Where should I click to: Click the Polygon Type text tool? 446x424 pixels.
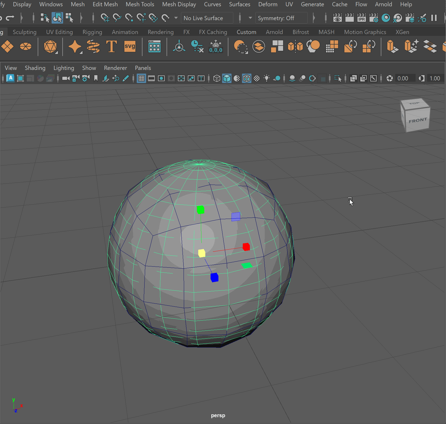click(x=111, y=47)
